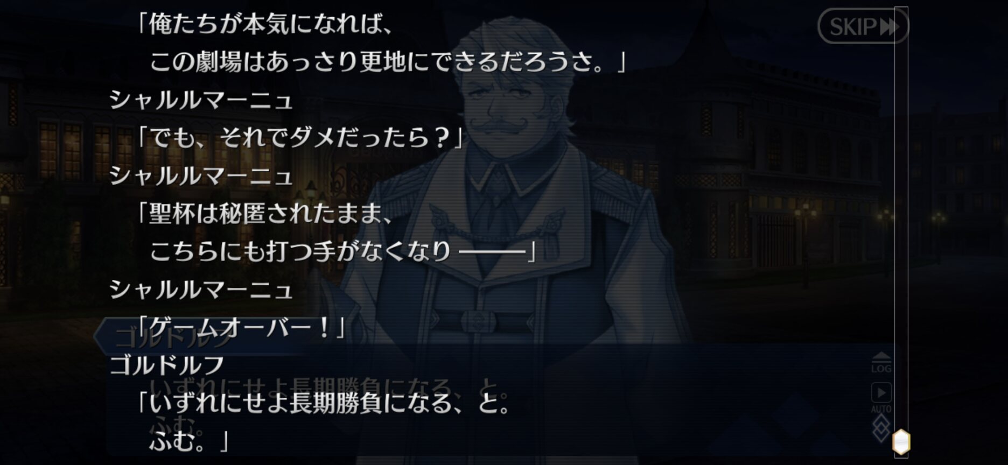This screenshot has width=1008, height=465.
Task: Open the LOG backlog icon
Action: click(881, 363)
